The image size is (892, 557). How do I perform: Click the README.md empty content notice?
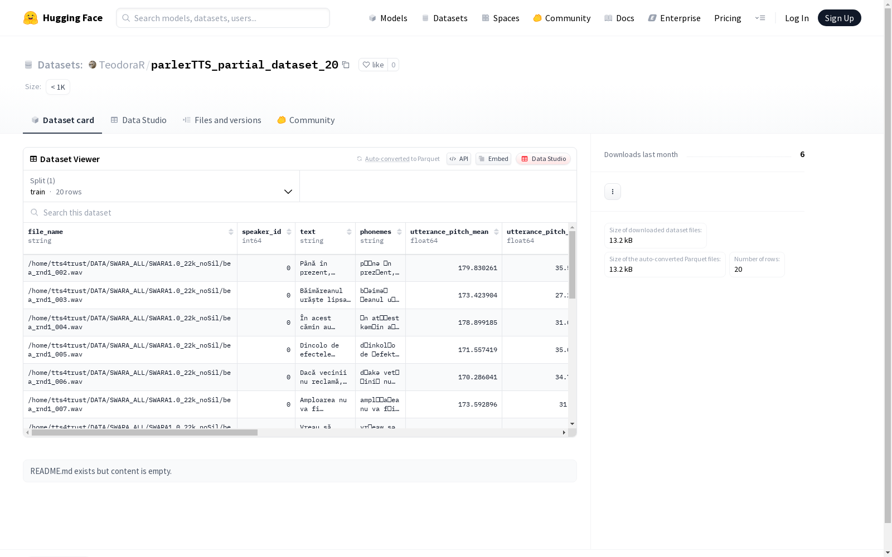(x=300, y=471)
